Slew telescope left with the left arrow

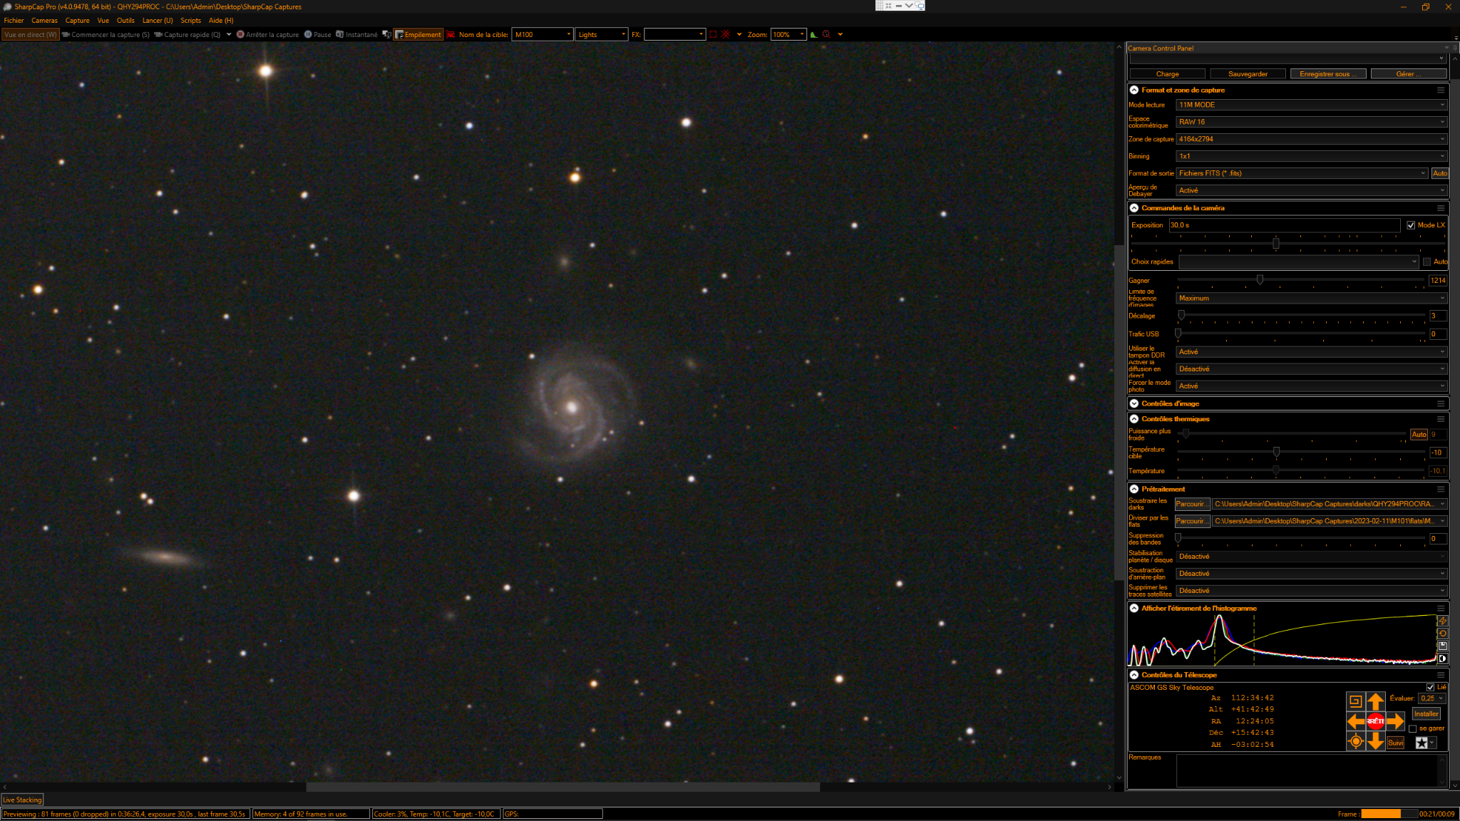[1355, 721]
